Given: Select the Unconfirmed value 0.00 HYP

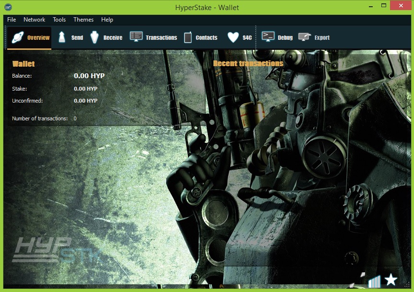Looking at the screenshot, I should [85, 101].
